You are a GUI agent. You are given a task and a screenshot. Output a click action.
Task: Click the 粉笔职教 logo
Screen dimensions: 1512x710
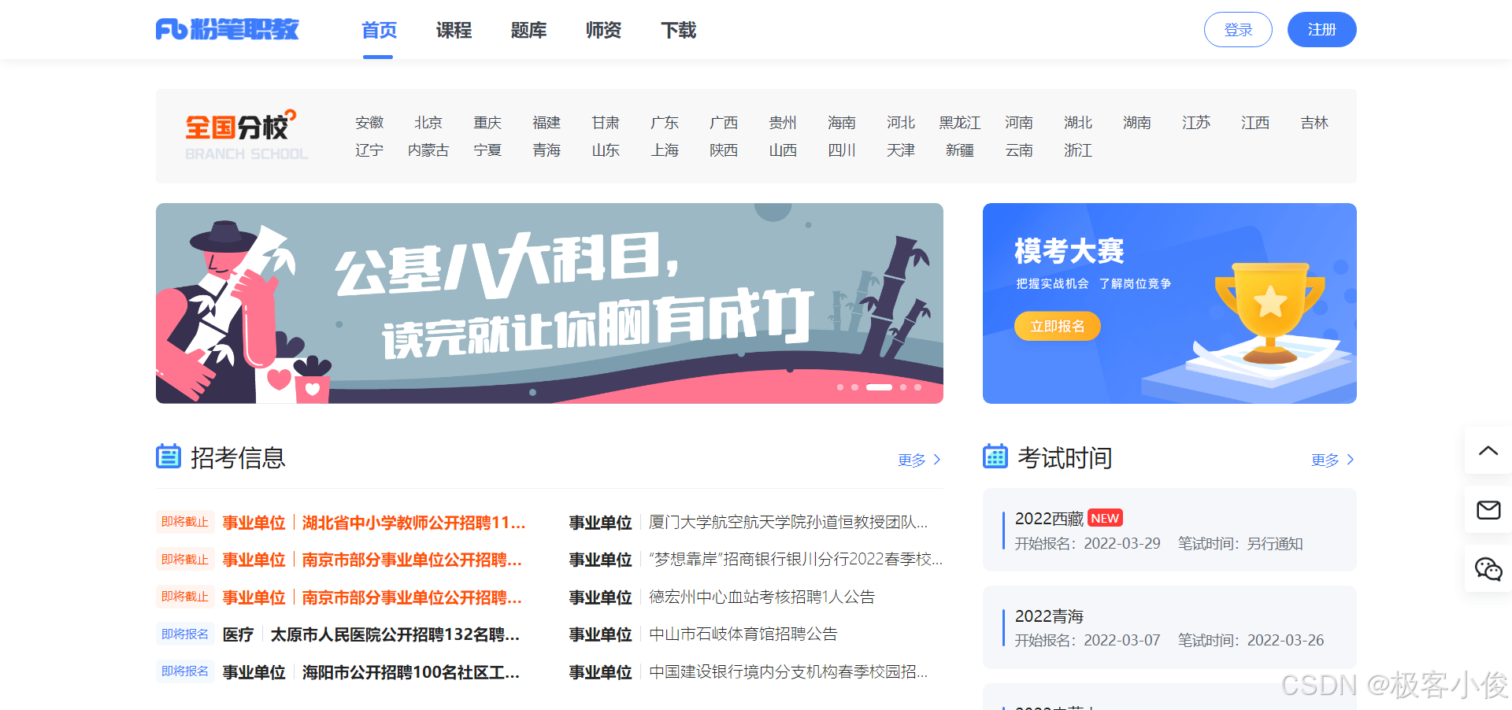[227, 30]
